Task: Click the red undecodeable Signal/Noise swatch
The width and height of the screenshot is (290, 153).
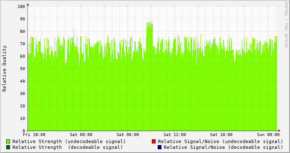Action: click(x=154, y=141)
